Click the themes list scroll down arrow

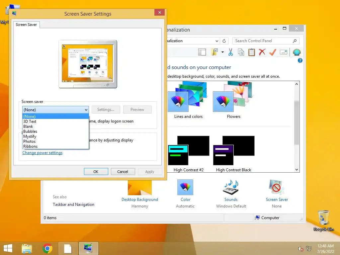[x=297, y=170]
